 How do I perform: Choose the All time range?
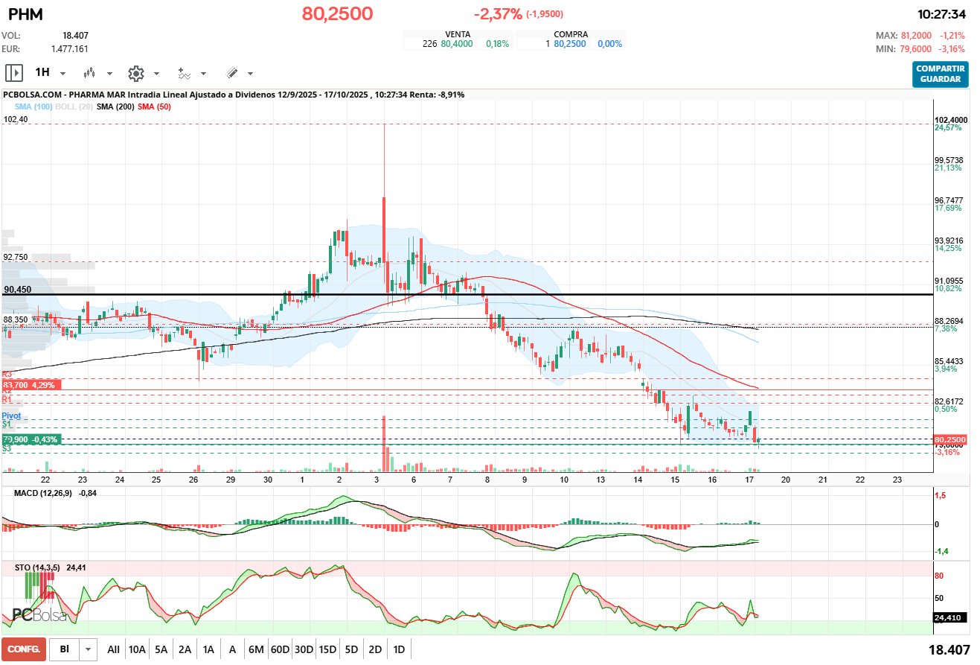pyautogui.click(x=113, y=649)
